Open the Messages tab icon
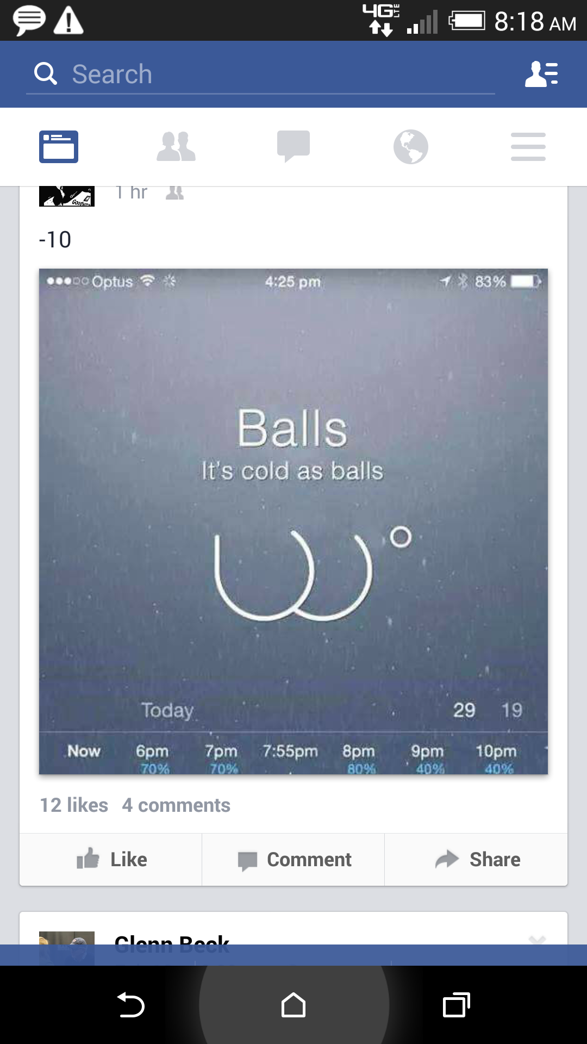This screenshot has width=587, height=1044. [293, 147]
